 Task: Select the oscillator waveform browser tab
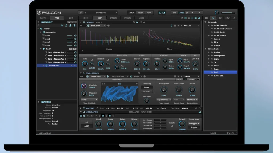coord(213,18)
